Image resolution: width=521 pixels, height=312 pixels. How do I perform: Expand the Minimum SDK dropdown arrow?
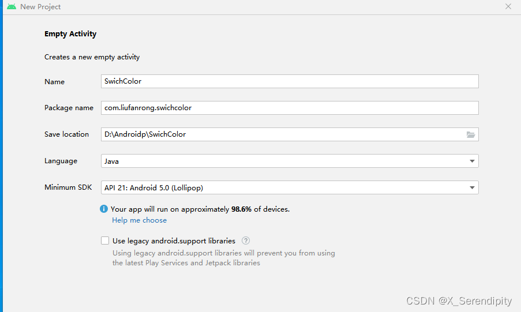tap(472, 188)
